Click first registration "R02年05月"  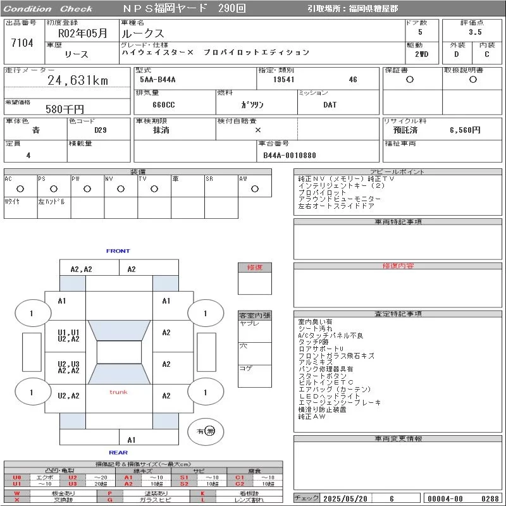(83, 34)
